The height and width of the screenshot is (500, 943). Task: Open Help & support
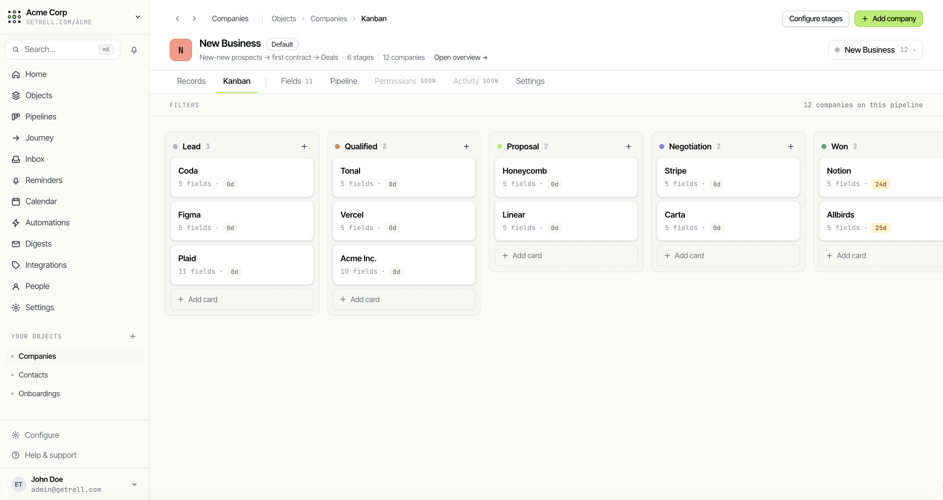[75, 455]
